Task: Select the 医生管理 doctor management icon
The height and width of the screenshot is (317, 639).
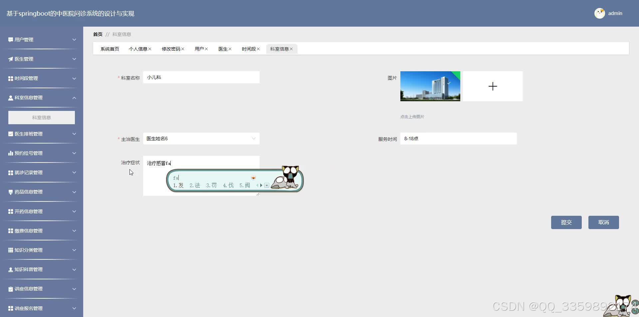Action: click(10, 59)
